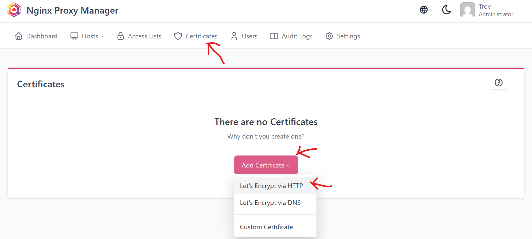532x239 pixels.
Task: Click the "Why don't you create one?" text
Action: tap(266, 136)
